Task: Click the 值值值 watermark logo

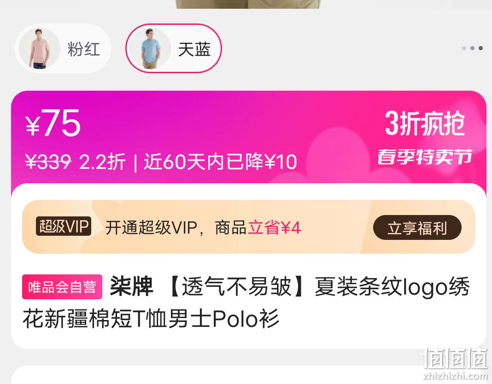Action: [456, 363]
